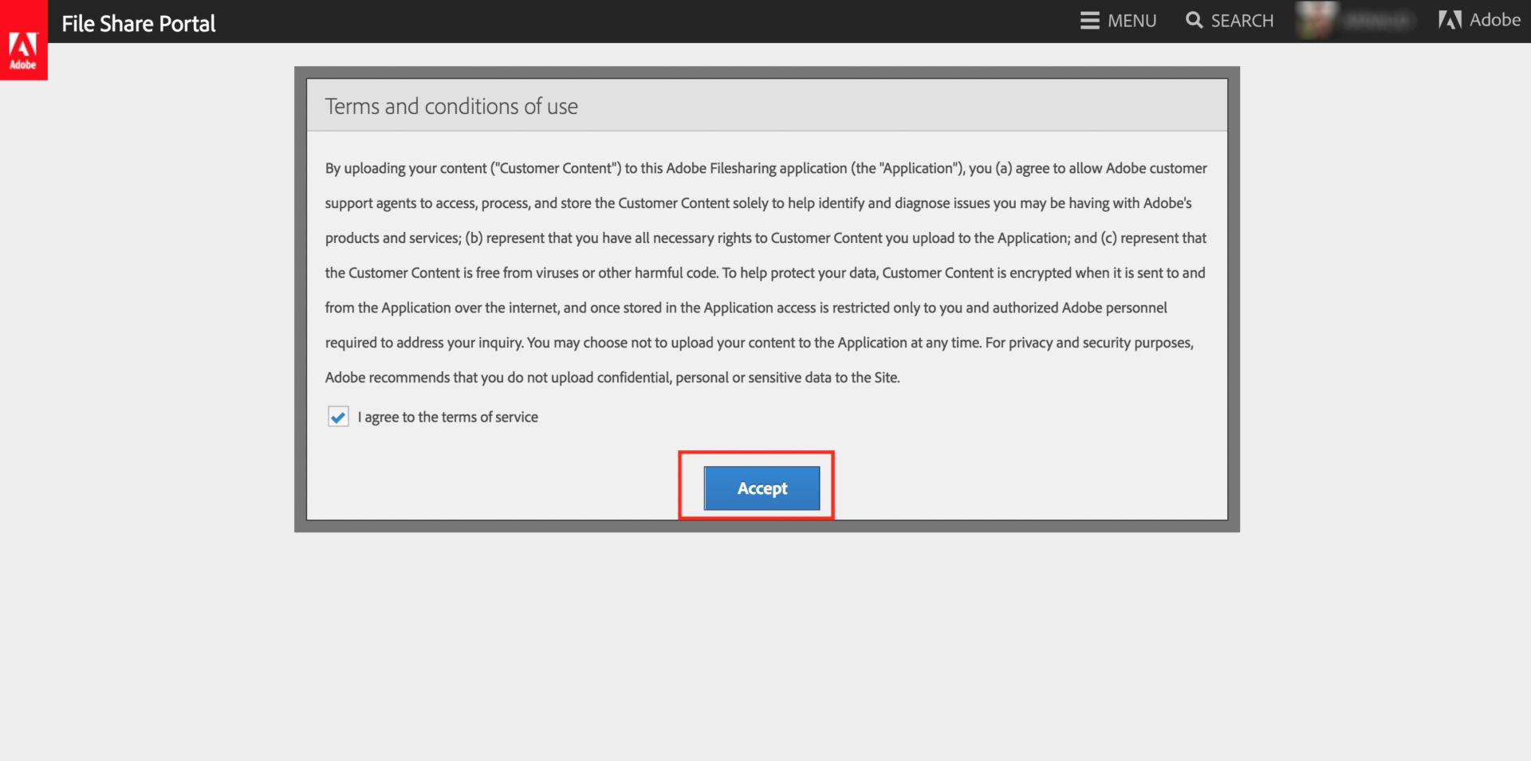Open the MENU label in header
The height and width of the screenshot is (761, 1531).
tap(1132, 21)
